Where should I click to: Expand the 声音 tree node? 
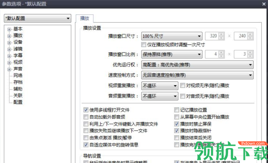pyautogui.click(x=9, y=70)
